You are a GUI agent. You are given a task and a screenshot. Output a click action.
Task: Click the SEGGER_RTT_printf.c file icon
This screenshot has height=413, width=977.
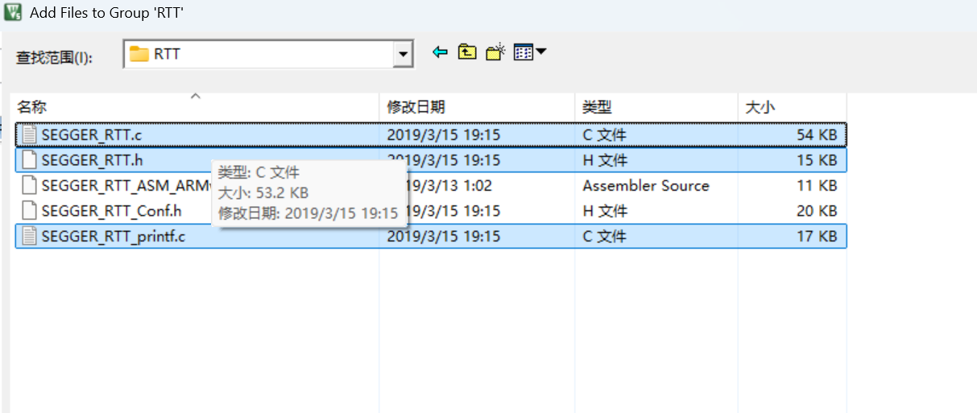(x=29, y=237)
